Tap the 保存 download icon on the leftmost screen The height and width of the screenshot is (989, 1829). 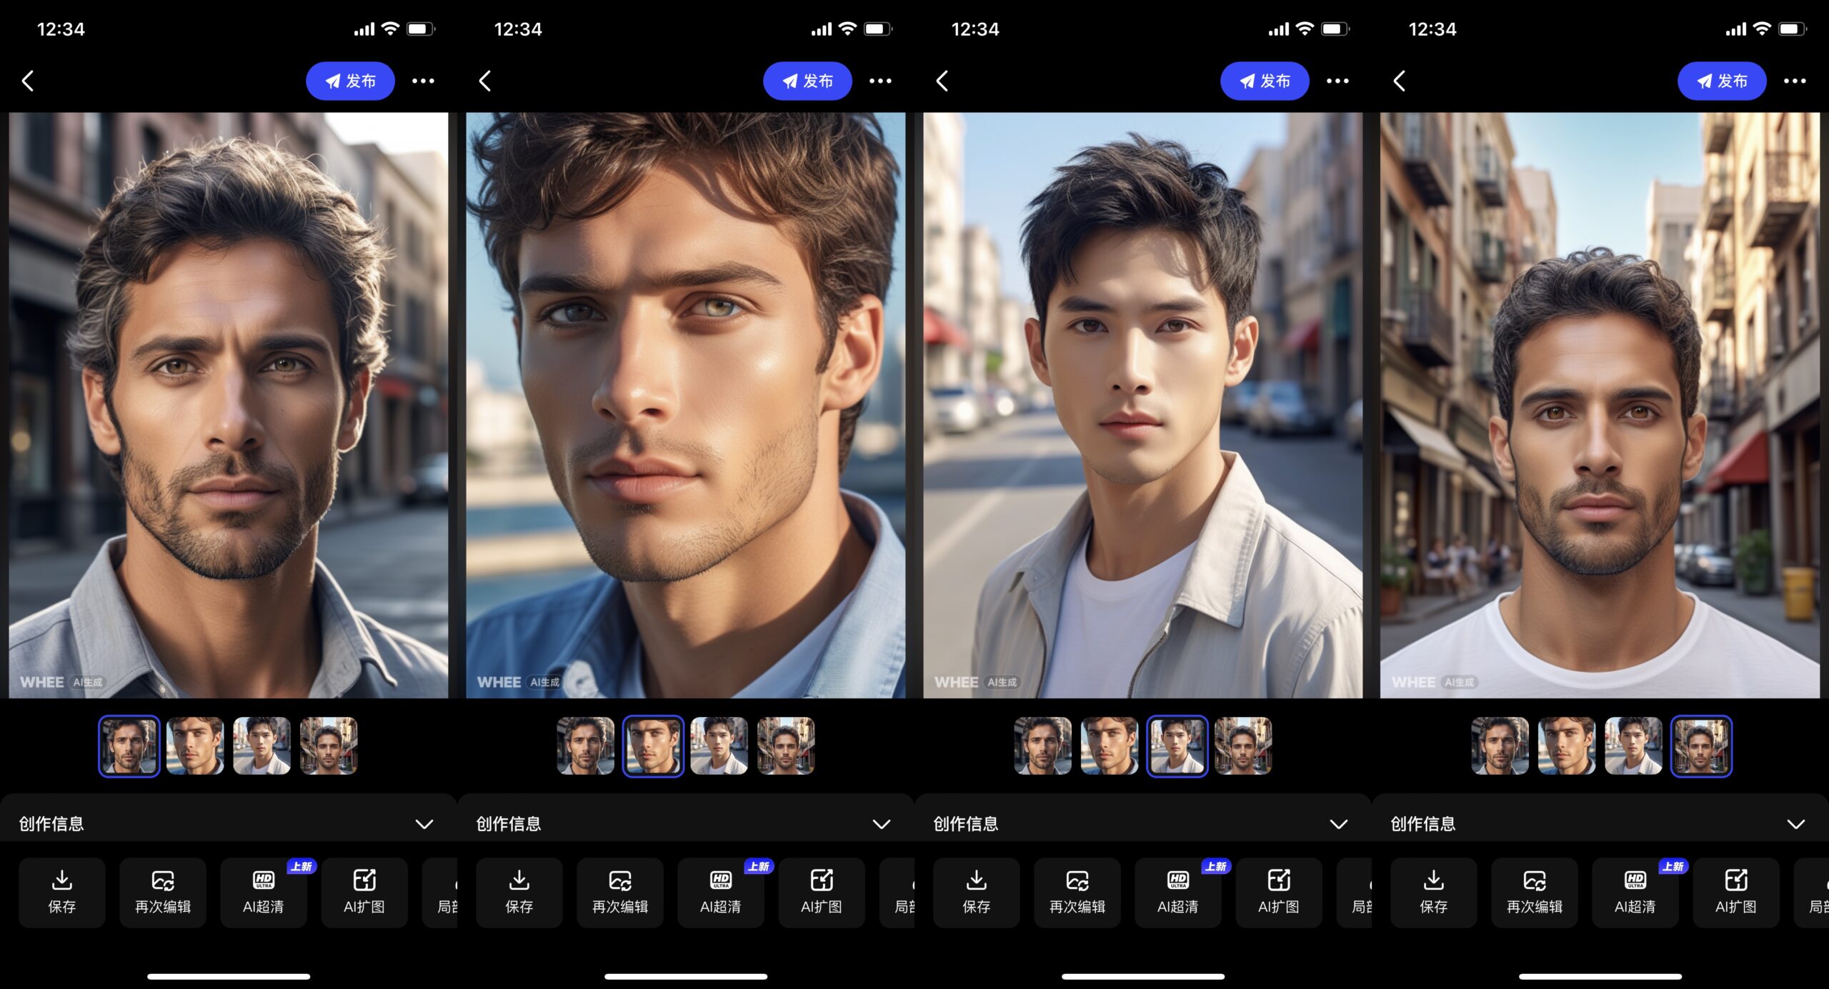point(62,880)
